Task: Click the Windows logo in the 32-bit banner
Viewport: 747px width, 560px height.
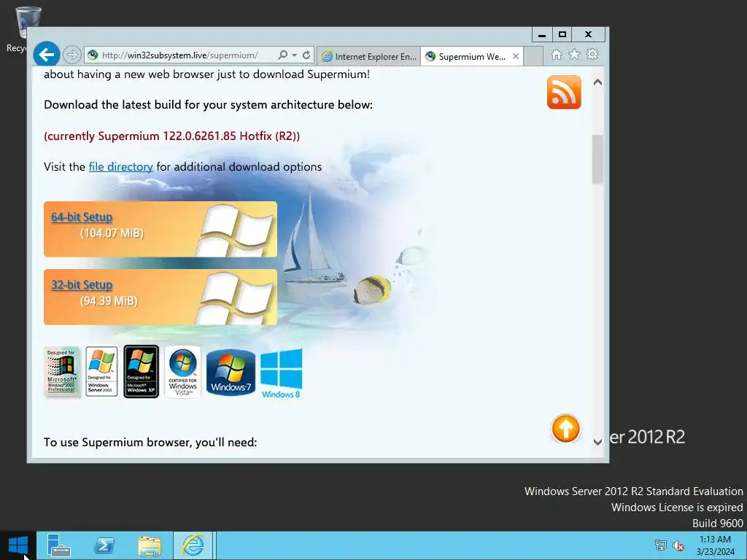Action: tap(236, 298)
